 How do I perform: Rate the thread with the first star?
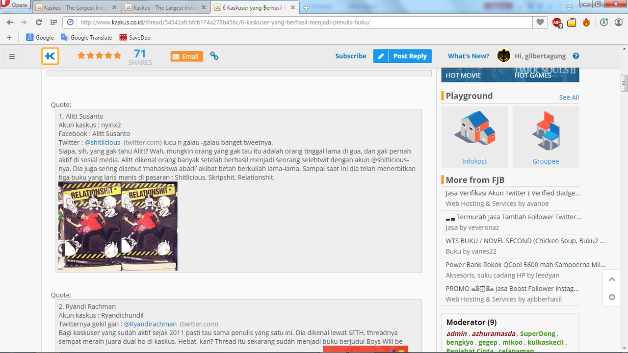[x=81, y=55]
